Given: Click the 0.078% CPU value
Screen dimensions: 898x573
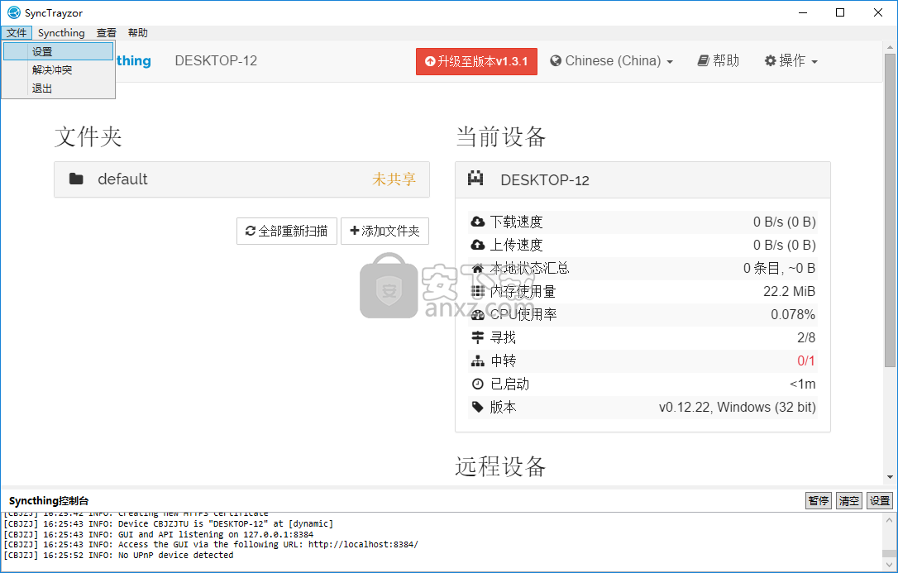Looking at the screenshot, I should [793, 314].
